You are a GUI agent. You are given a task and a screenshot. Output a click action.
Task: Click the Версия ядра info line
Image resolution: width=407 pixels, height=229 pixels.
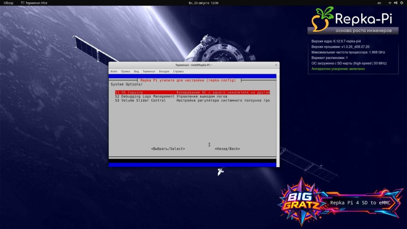pyautogui.click(x=336, y=41)
